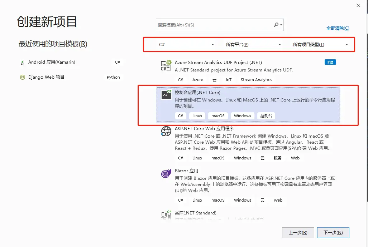The width and height of the screenshot is (368, 247).
Task: Click the 全部清除 clear all link
Action: click(x=338, y=28)
